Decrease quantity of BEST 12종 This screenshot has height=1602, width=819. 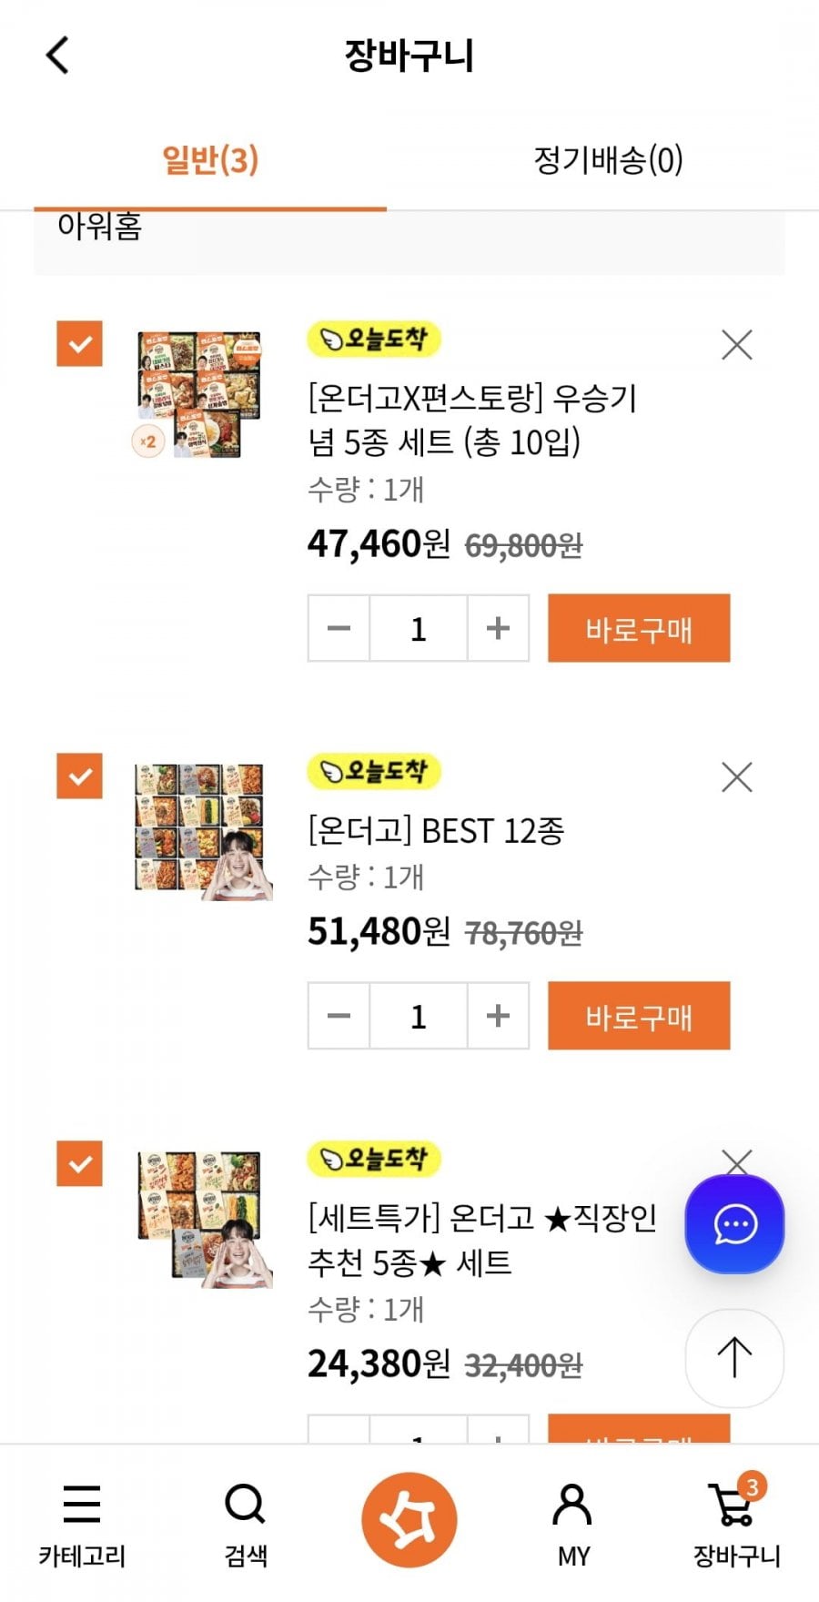coord(339,1016)
